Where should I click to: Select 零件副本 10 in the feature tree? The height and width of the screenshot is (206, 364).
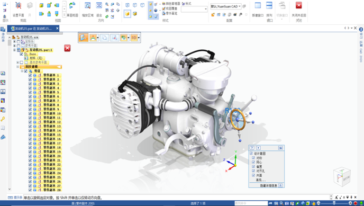pos(52,113)
